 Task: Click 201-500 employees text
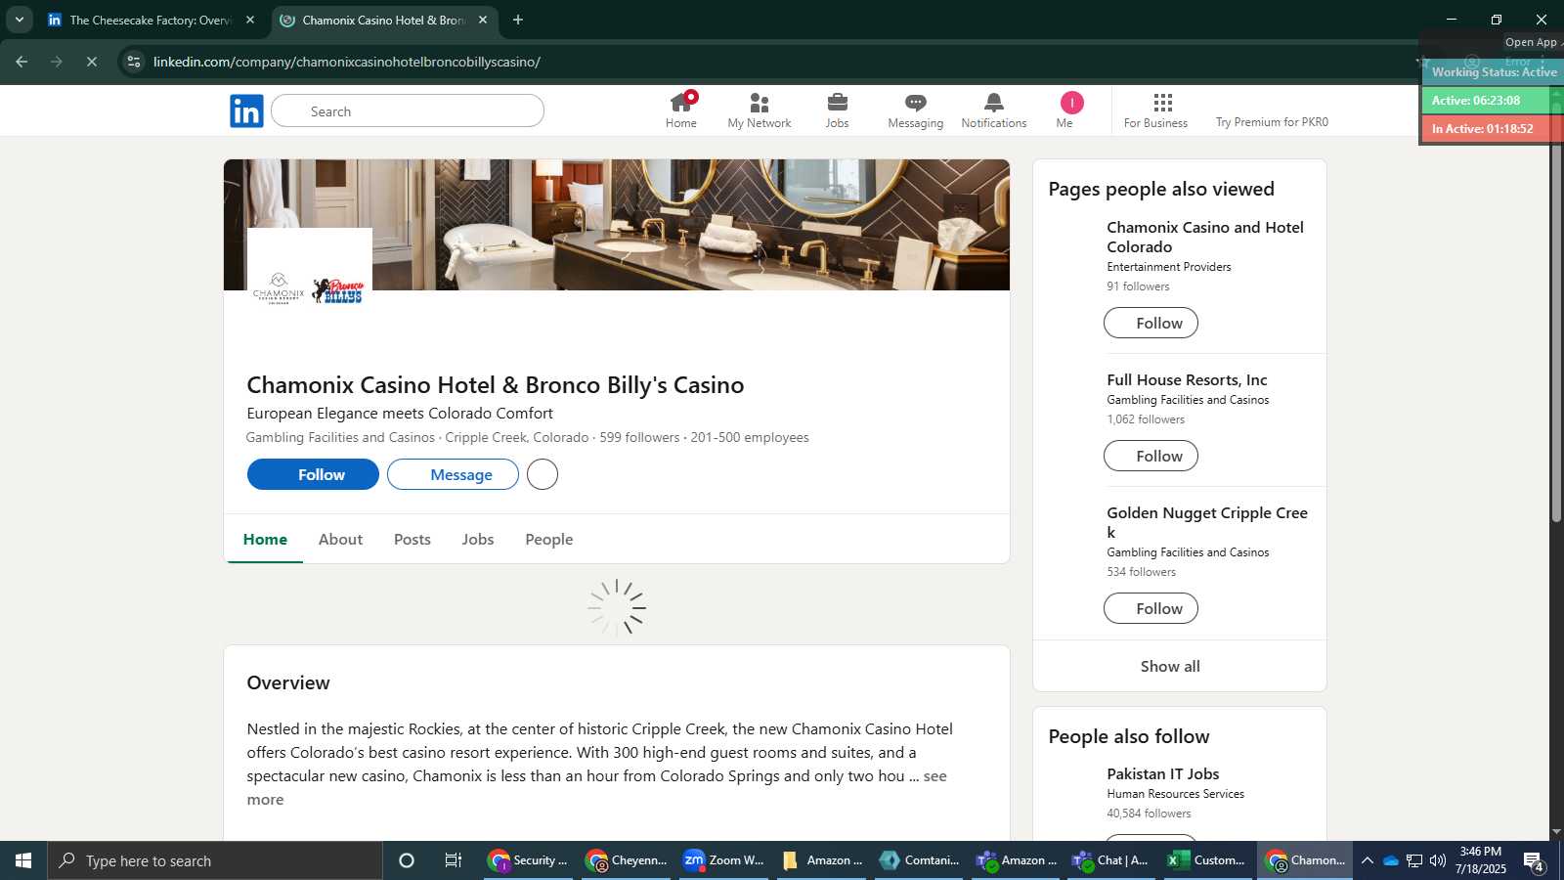[750, 437]
